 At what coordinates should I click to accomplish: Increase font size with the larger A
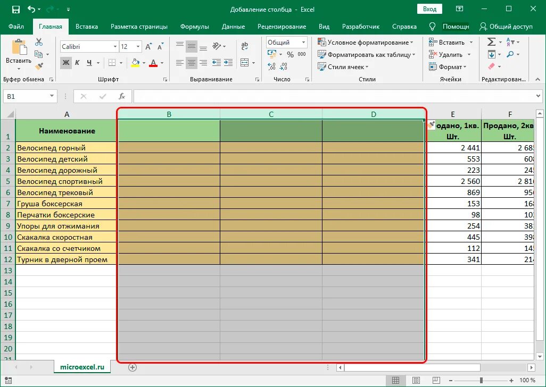tap(148, 47)
